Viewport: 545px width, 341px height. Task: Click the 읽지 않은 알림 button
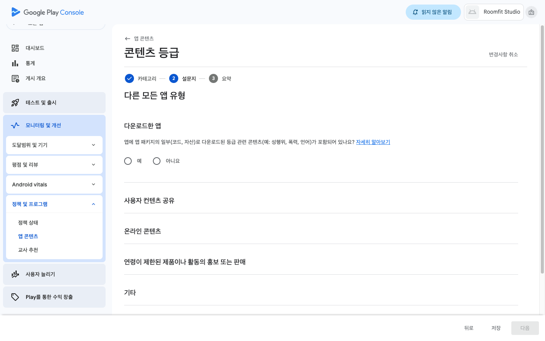(433, 12)
